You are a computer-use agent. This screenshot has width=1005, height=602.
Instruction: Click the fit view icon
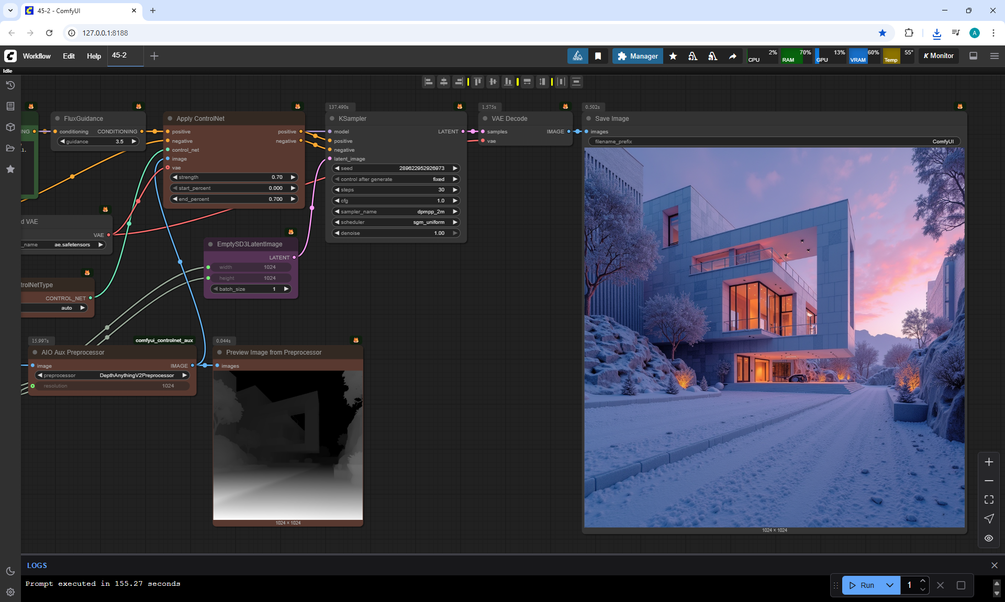(989, 499)
